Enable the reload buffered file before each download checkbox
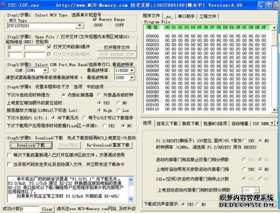This screenshot has width=280, height=213. pyautogui.click(x=9, y=155)
